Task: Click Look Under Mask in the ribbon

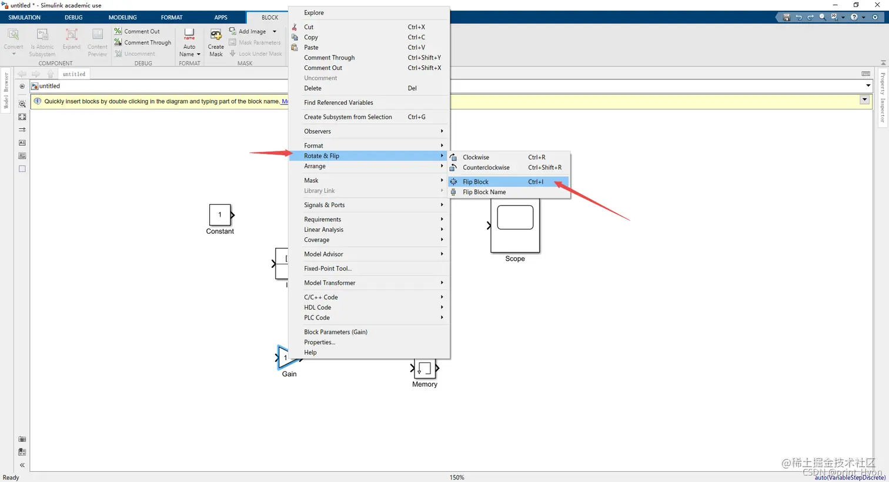Action: click(256, 54)
